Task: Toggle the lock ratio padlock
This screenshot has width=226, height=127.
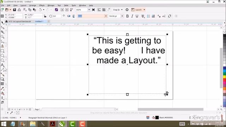Action: tap(45, 16)
